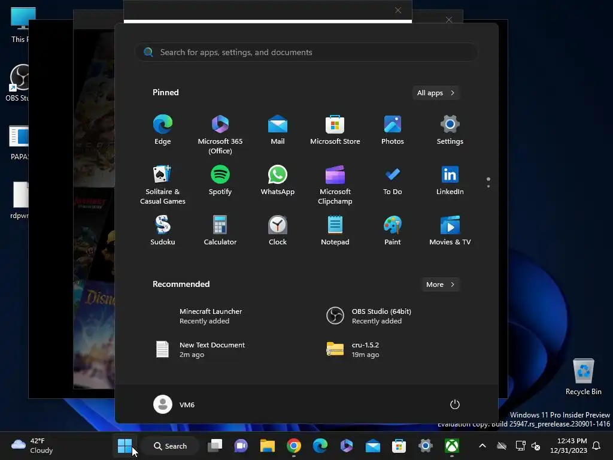613x460 pixels.
Task: Open Mail from the pinned apps
Action: [x=278, y=130]
